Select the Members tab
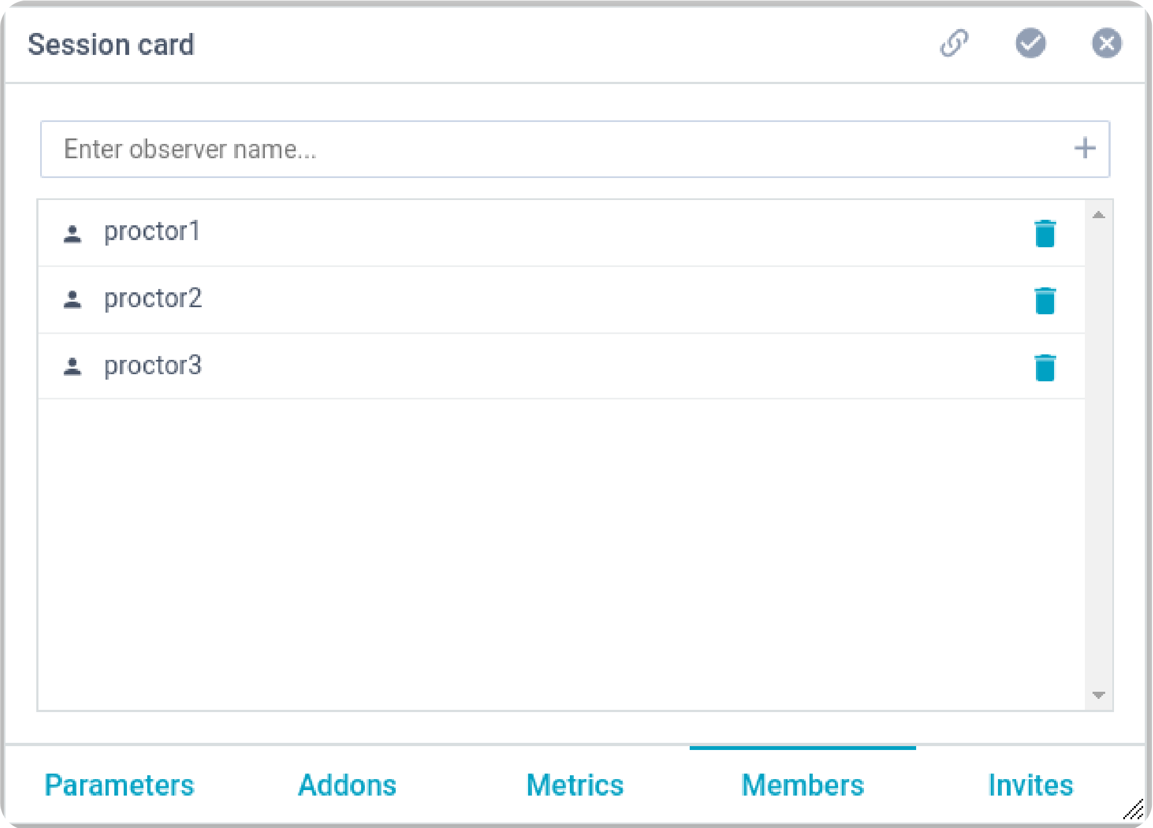Screen dimensions: 1153x828 pyautogui.click(x=802, y=785)
